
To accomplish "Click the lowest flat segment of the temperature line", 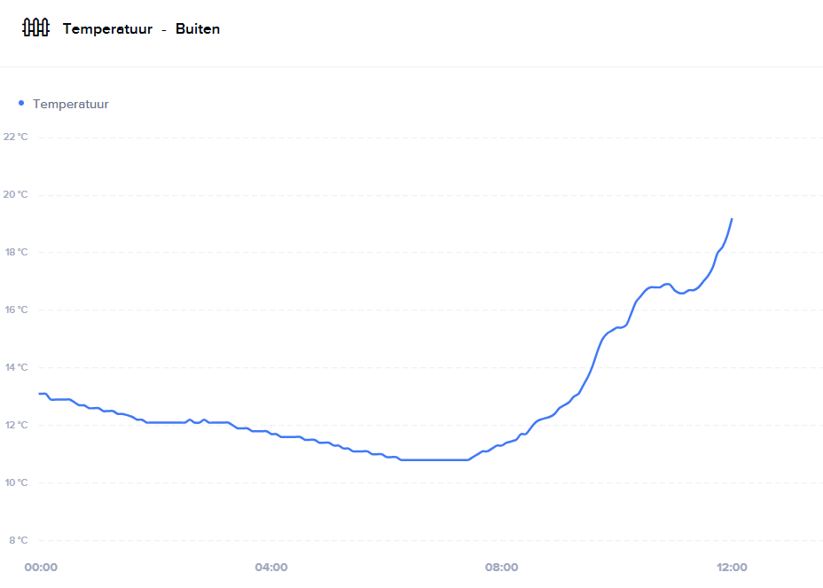I will click(435, 459).
